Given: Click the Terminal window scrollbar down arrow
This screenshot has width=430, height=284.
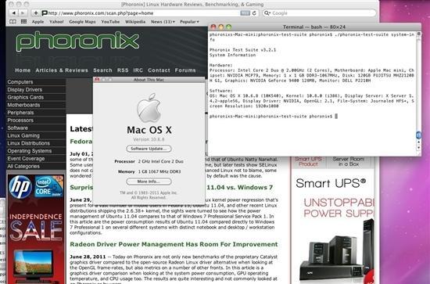Looking at the screenshot, I should pyautogui.click(x=418, y=148).
